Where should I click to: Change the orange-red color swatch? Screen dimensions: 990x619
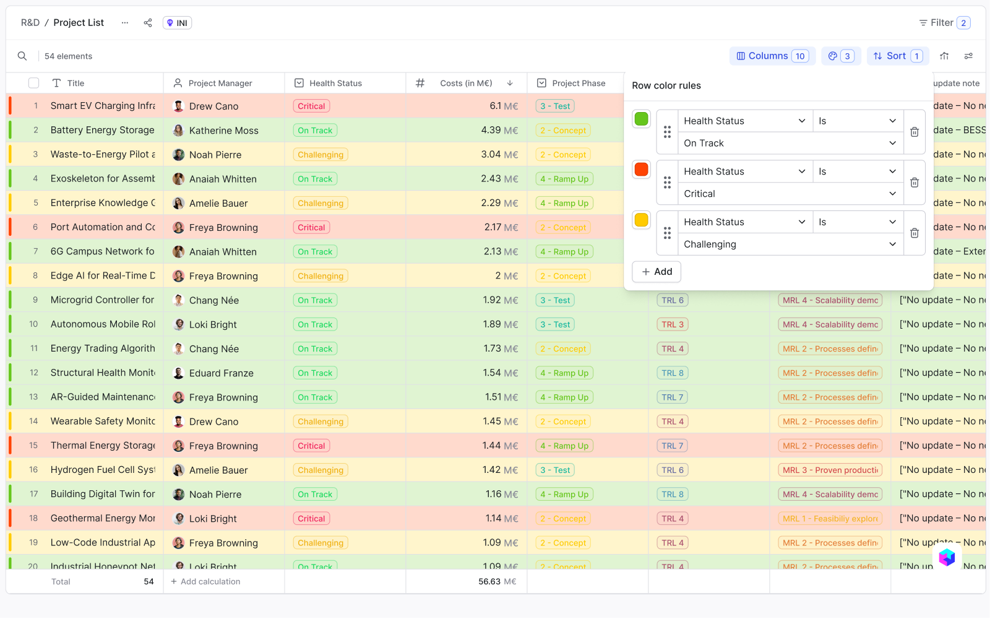tap(642, 170)
